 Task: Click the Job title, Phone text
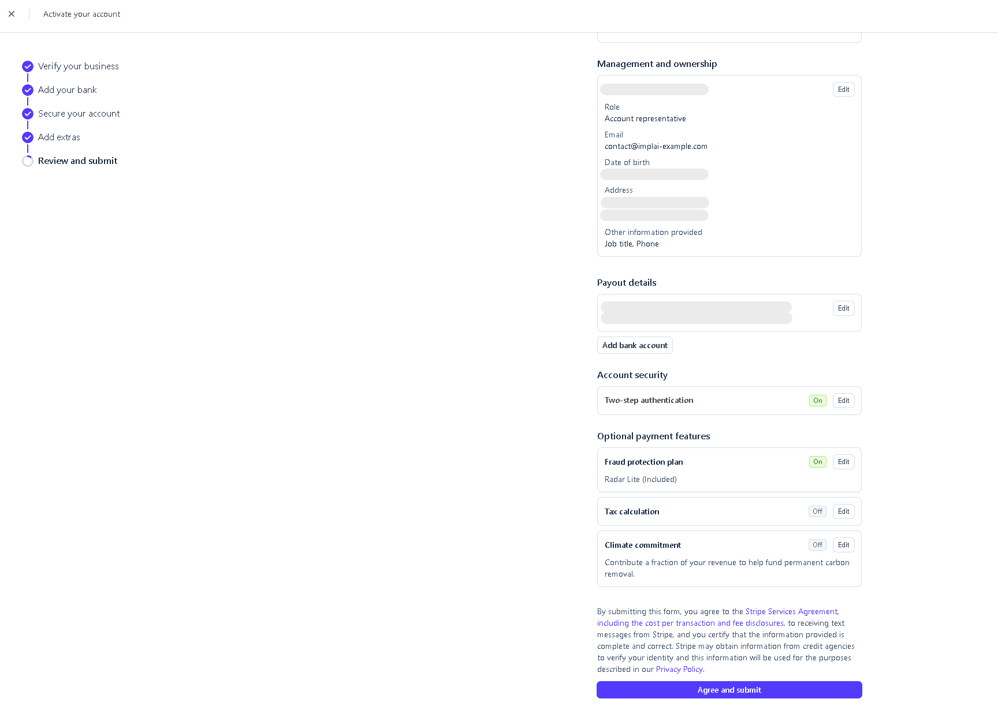click(632, 244)
